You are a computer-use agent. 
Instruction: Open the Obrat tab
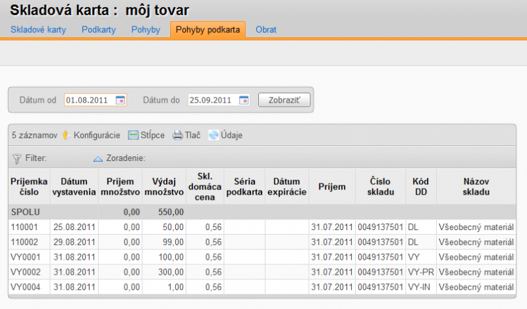(x=266, y=30)
